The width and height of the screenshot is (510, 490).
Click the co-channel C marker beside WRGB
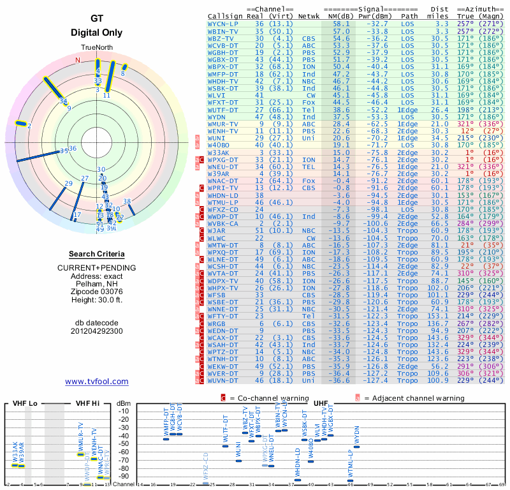[x=201, y=324]
